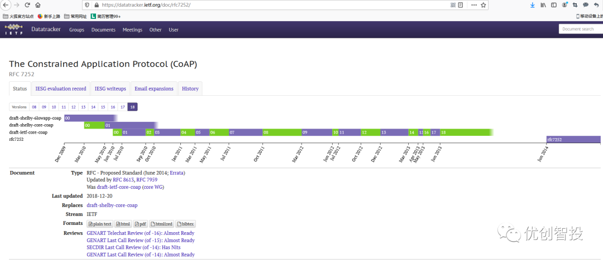Bookmark this page with the star icon
The image size is (603, 260).
tap(484, 5)
